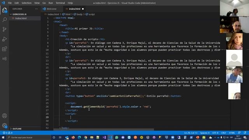This screenshot has height=140, width=249.
Task: Click the VS Code logo icon
Action: tap(4, 3)
